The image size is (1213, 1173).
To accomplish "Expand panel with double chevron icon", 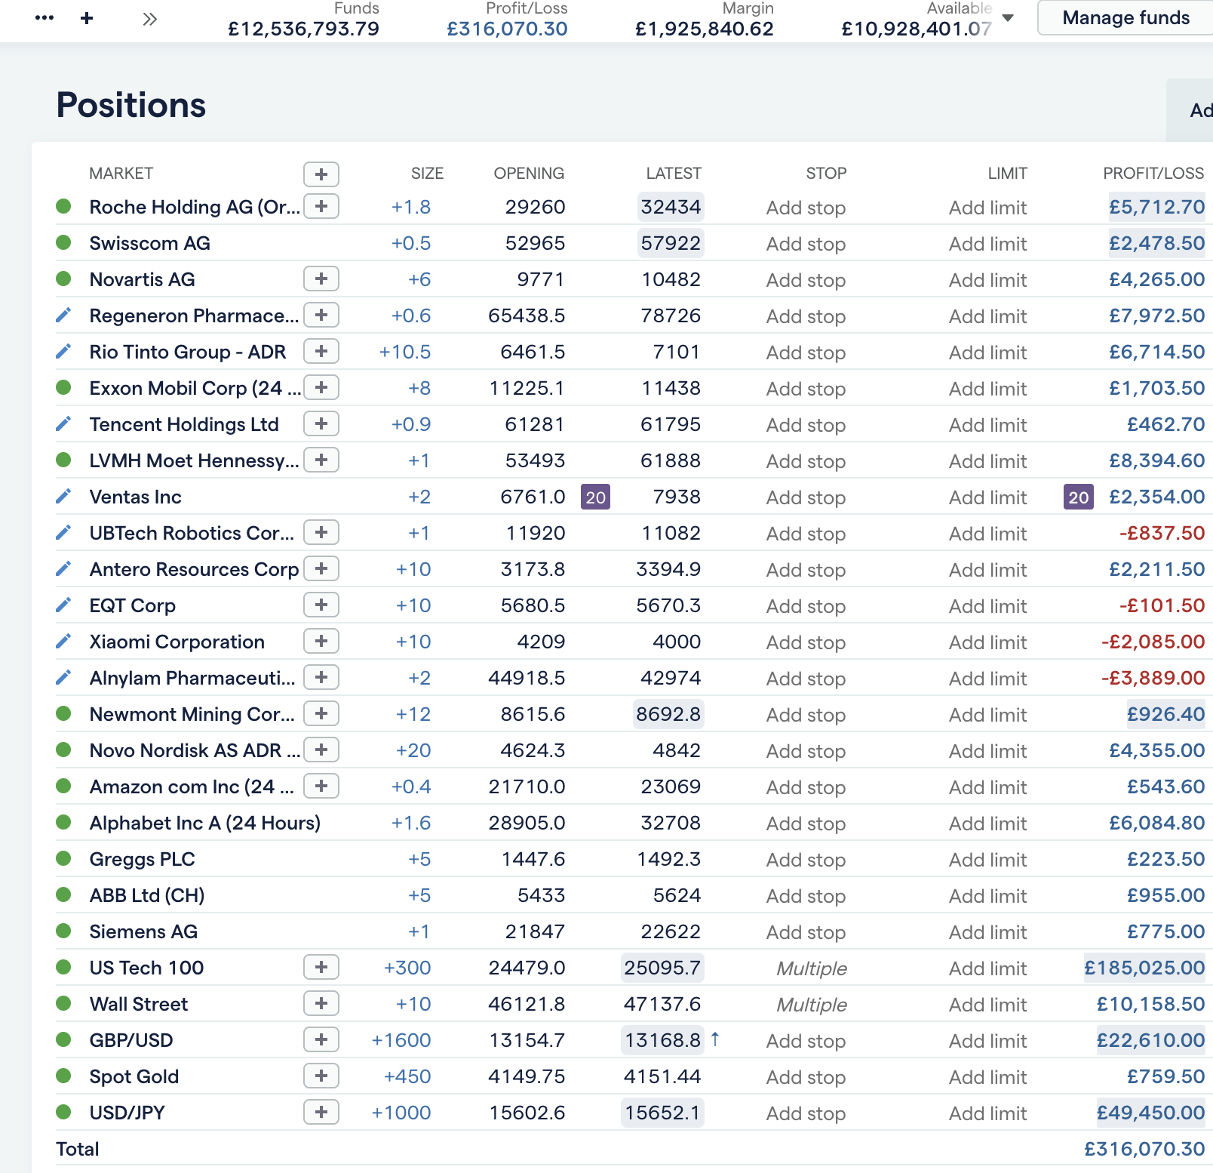I will tap(150, 19).
